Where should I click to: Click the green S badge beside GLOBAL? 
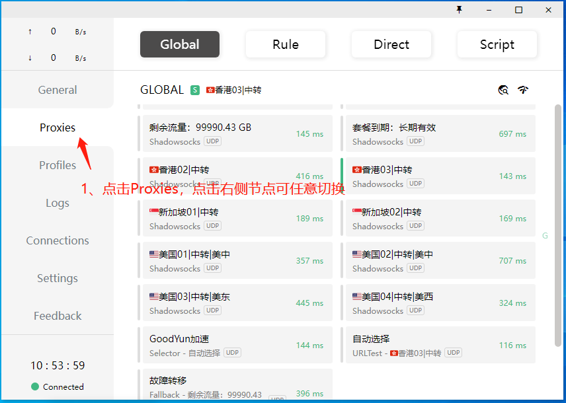(x=195, y=90)
